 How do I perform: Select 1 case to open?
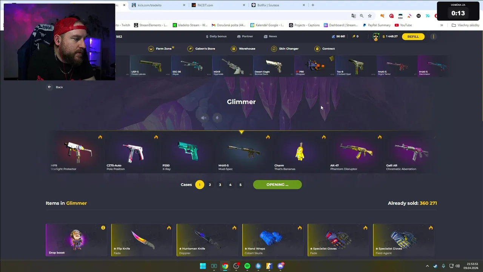[x=200, y=185]
